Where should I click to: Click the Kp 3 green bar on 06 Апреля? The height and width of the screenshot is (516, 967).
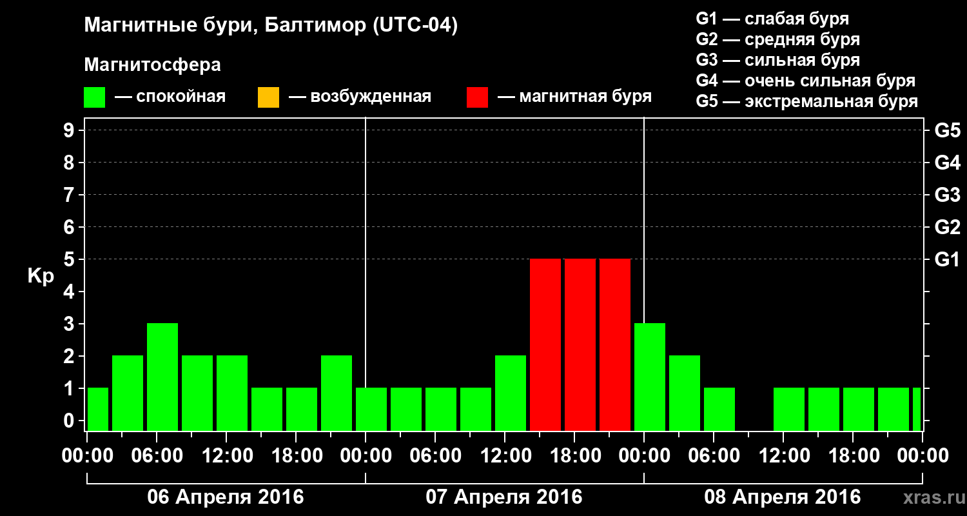click(x=162, y=377)
